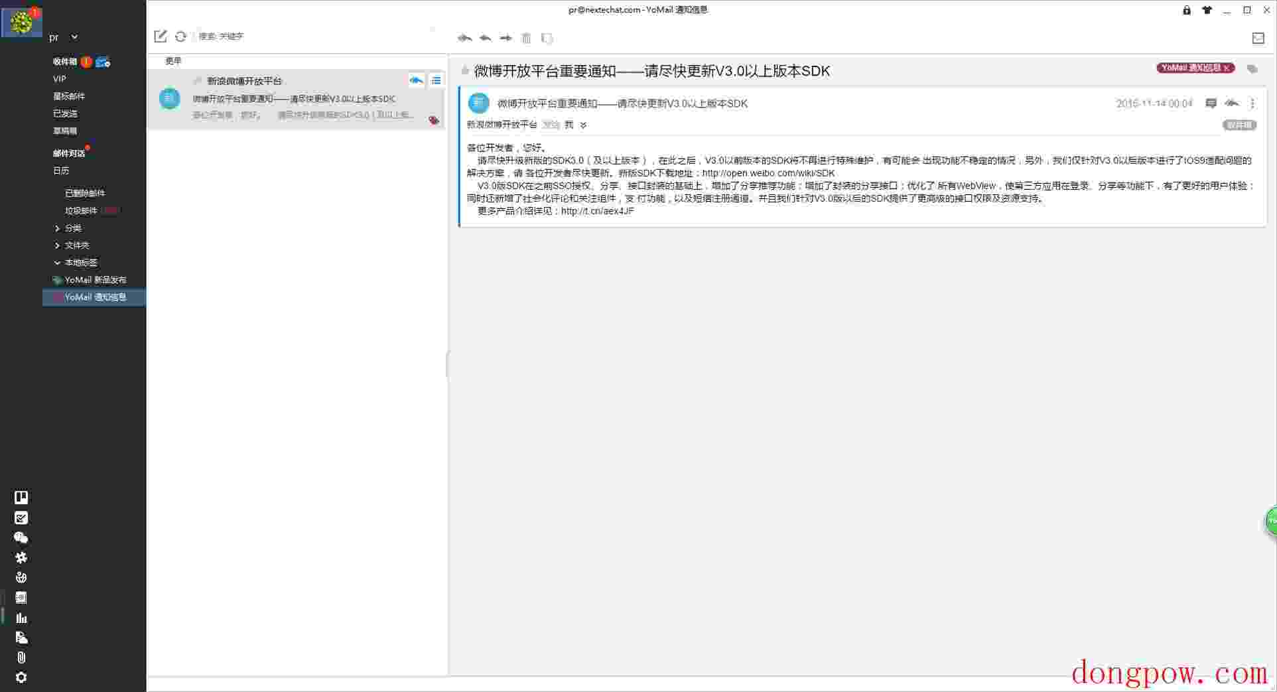
Task: Click the blue mail settings icon beside inbox
Action: point(103,62)
